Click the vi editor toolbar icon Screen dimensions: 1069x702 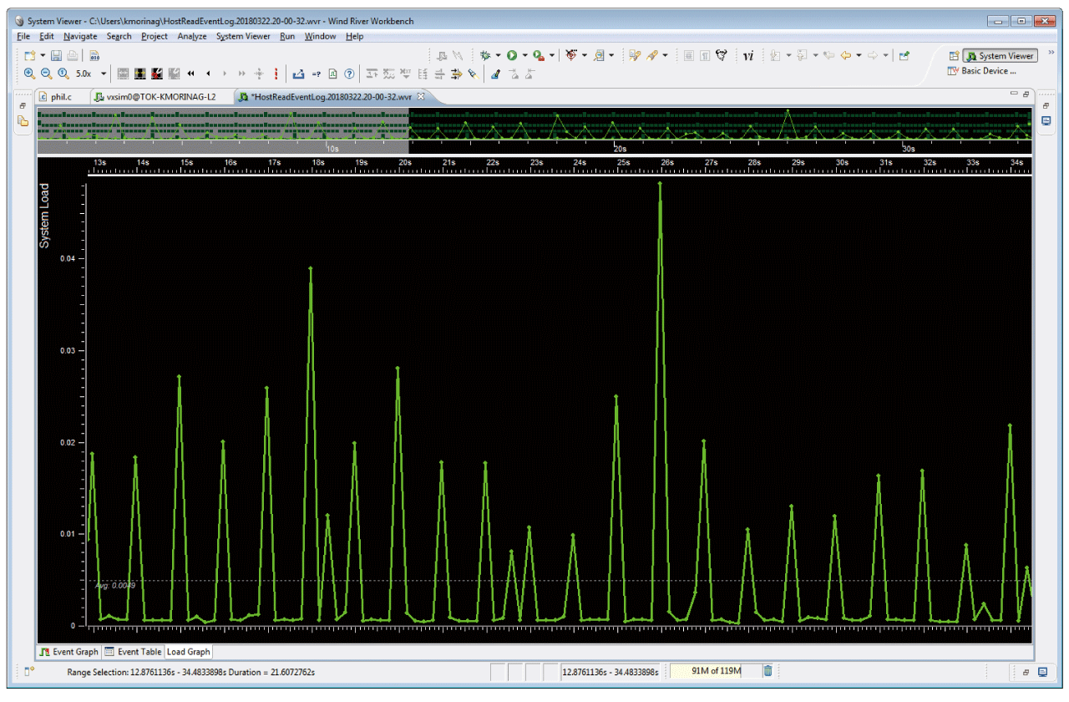(x=748, y=55)
